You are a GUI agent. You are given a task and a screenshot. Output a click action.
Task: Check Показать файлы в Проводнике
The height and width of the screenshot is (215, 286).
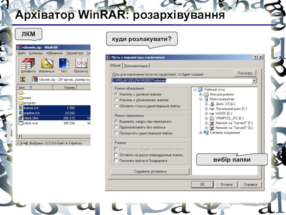pos(116,161)
